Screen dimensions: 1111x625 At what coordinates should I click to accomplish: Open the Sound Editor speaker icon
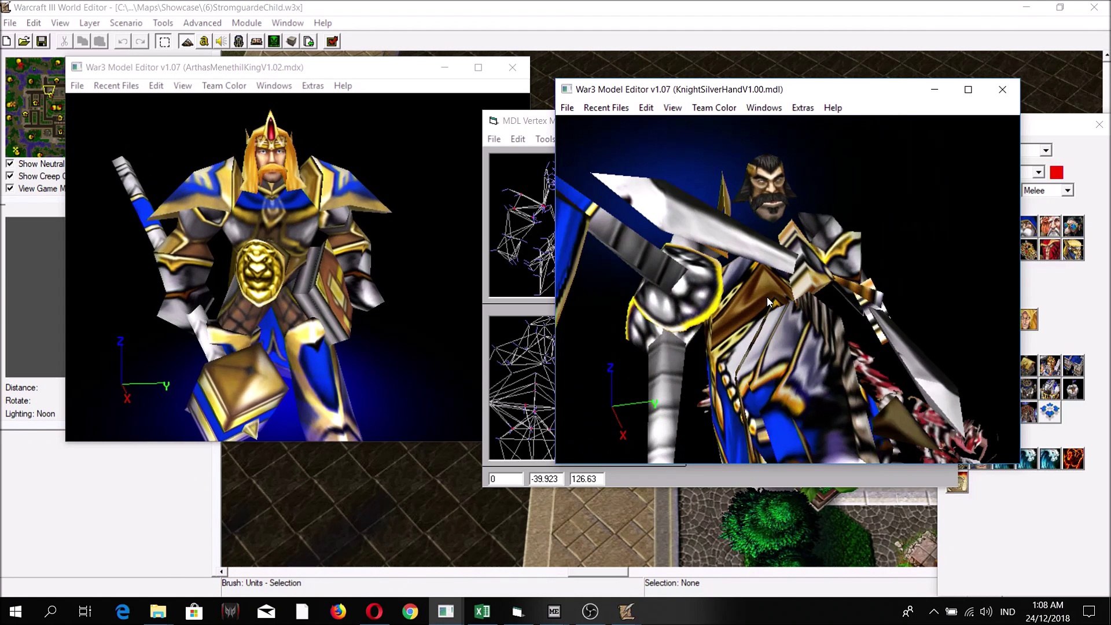coord(222,41)
